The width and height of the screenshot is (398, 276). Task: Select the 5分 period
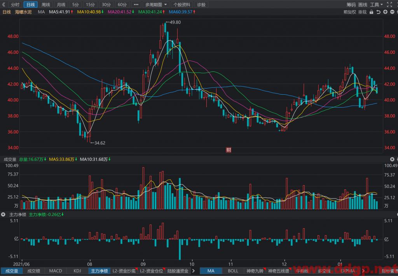tap(75, 5)
